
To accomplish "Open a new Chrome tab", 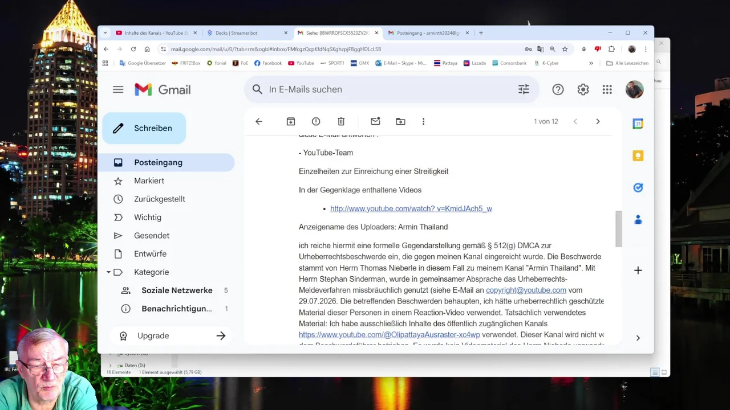I will pos(481,33).
